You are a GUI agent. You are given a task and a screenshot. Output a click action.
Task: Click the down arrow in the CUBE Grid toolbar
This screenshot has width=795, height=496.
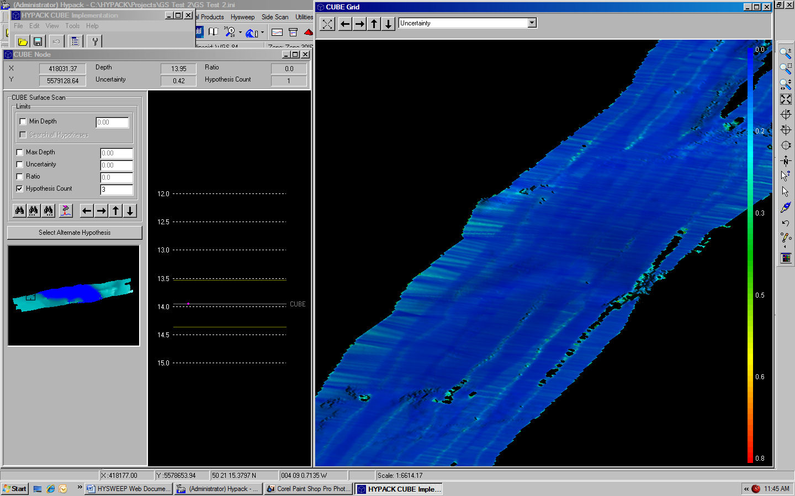pyautogui.click(x=389, y=24)
